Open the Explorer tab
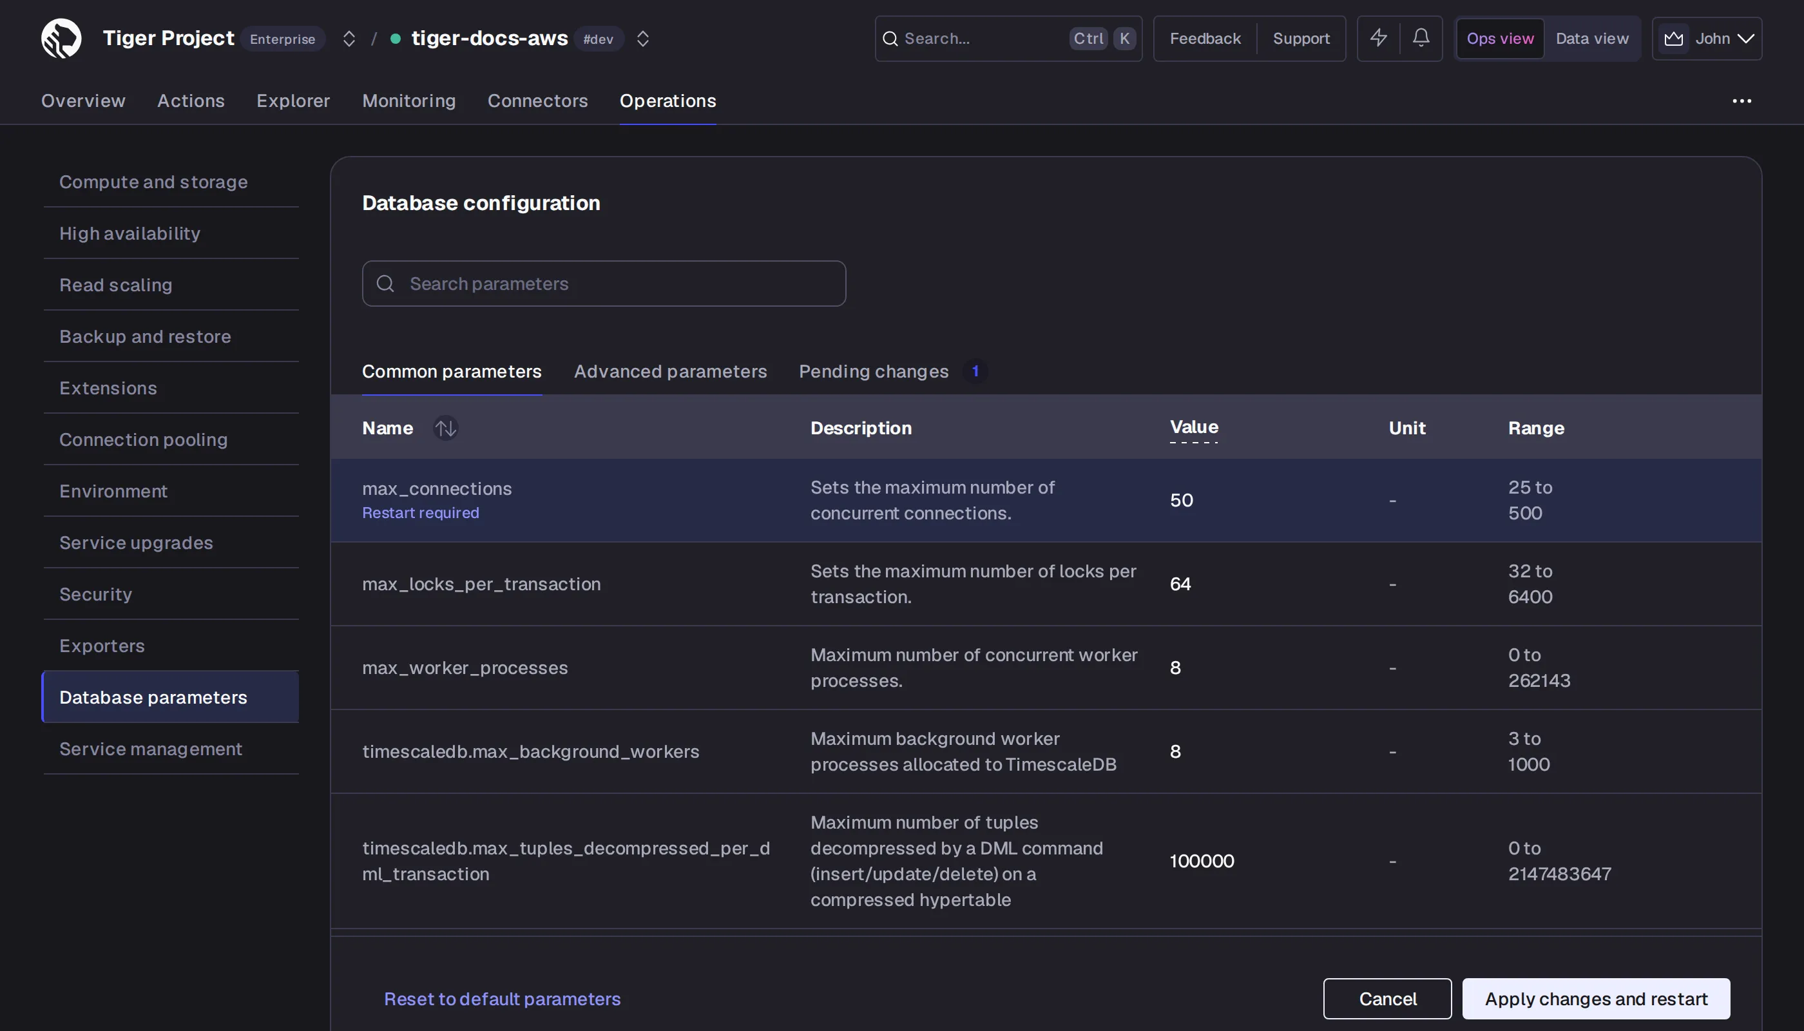This screenshot has height=1031, width=1804. [293, 101]
